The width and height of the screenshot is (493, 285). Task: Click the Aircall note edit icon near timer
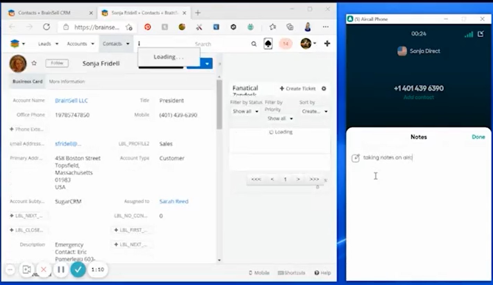click(481, 34)
